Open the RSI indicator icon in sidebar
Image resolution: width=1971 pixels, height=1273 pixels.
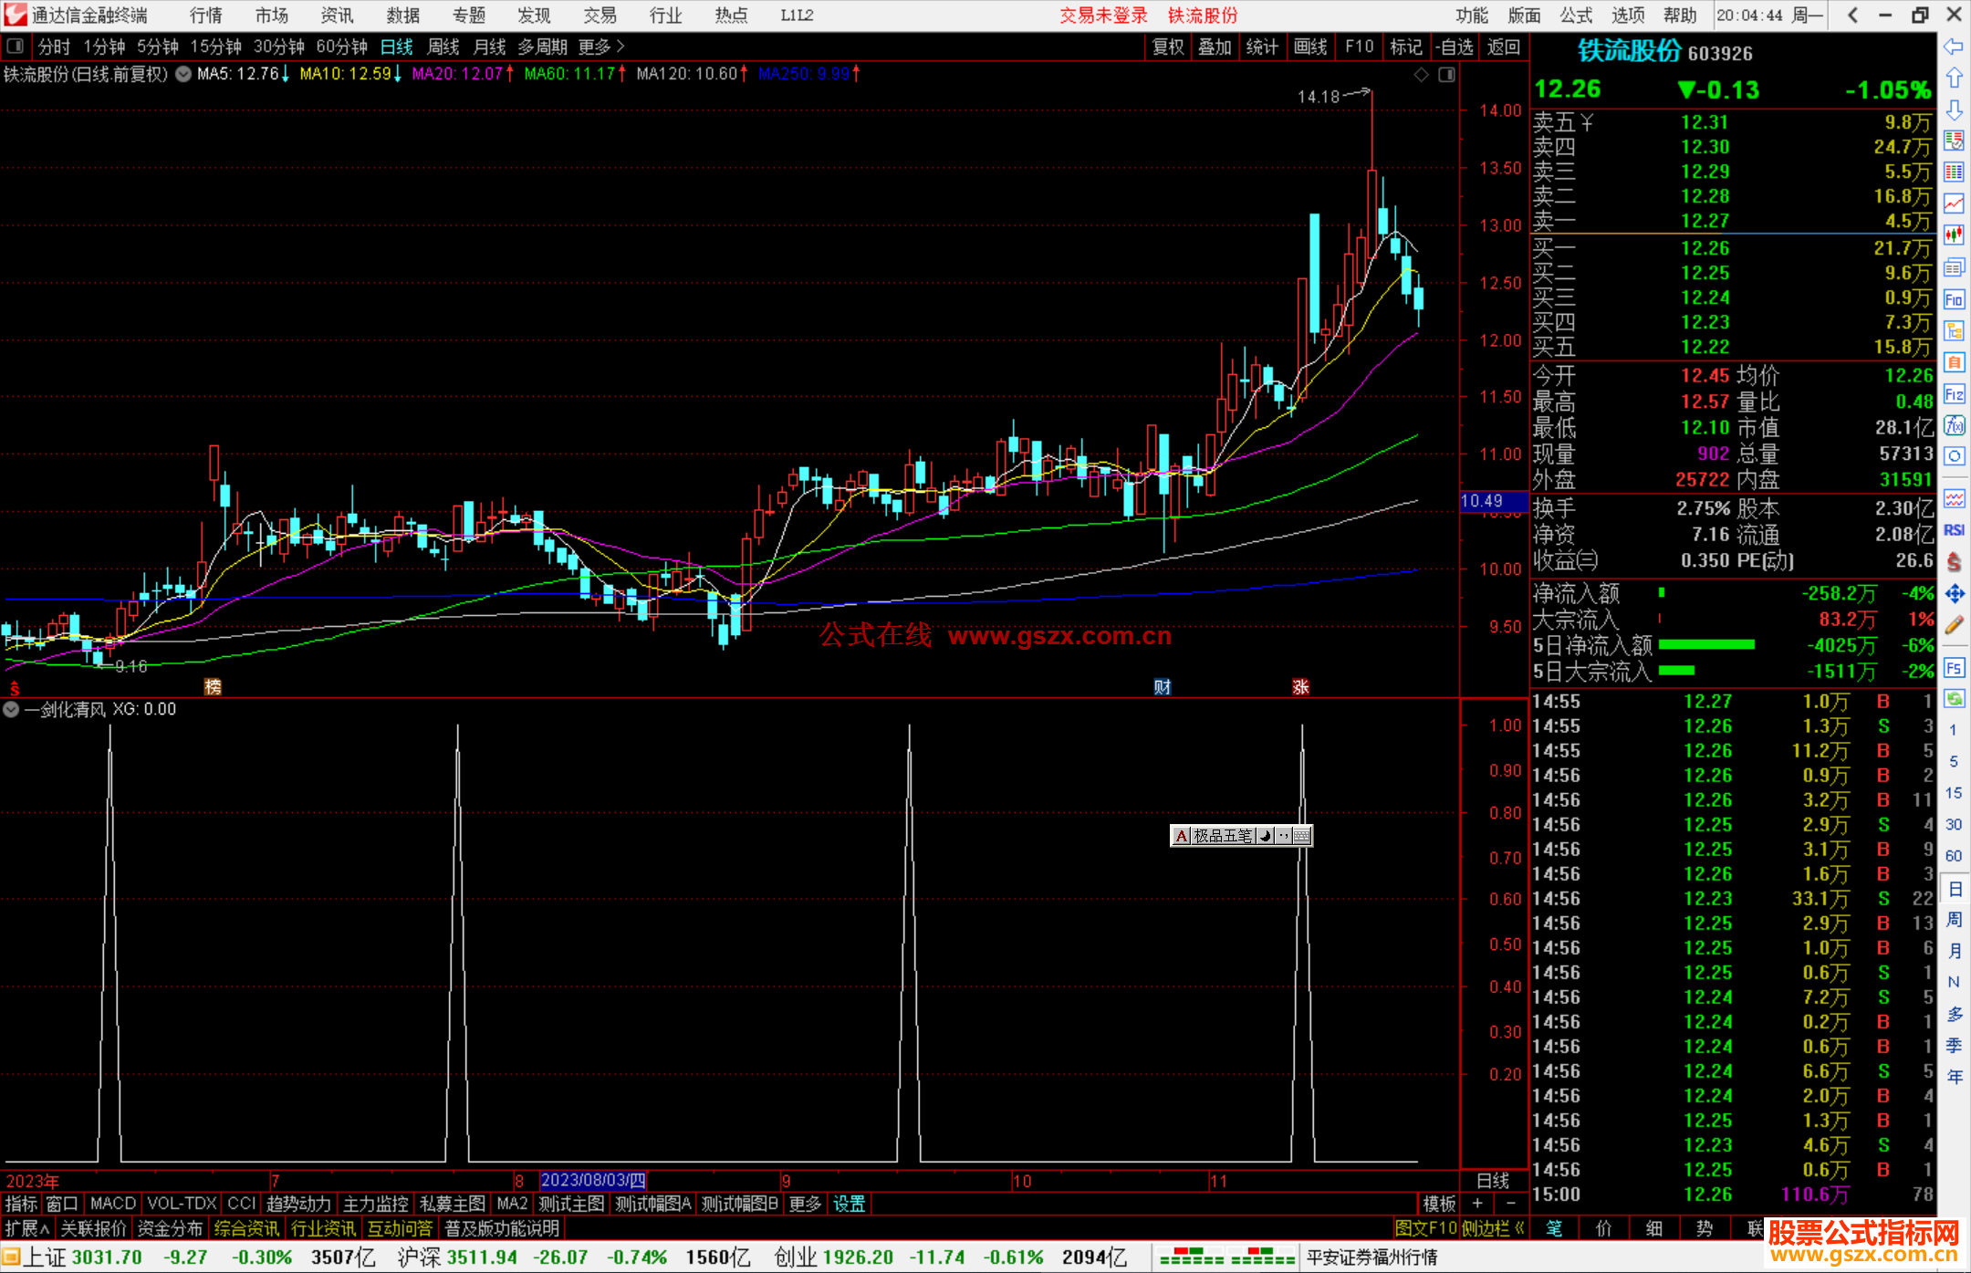(1954, 530)
